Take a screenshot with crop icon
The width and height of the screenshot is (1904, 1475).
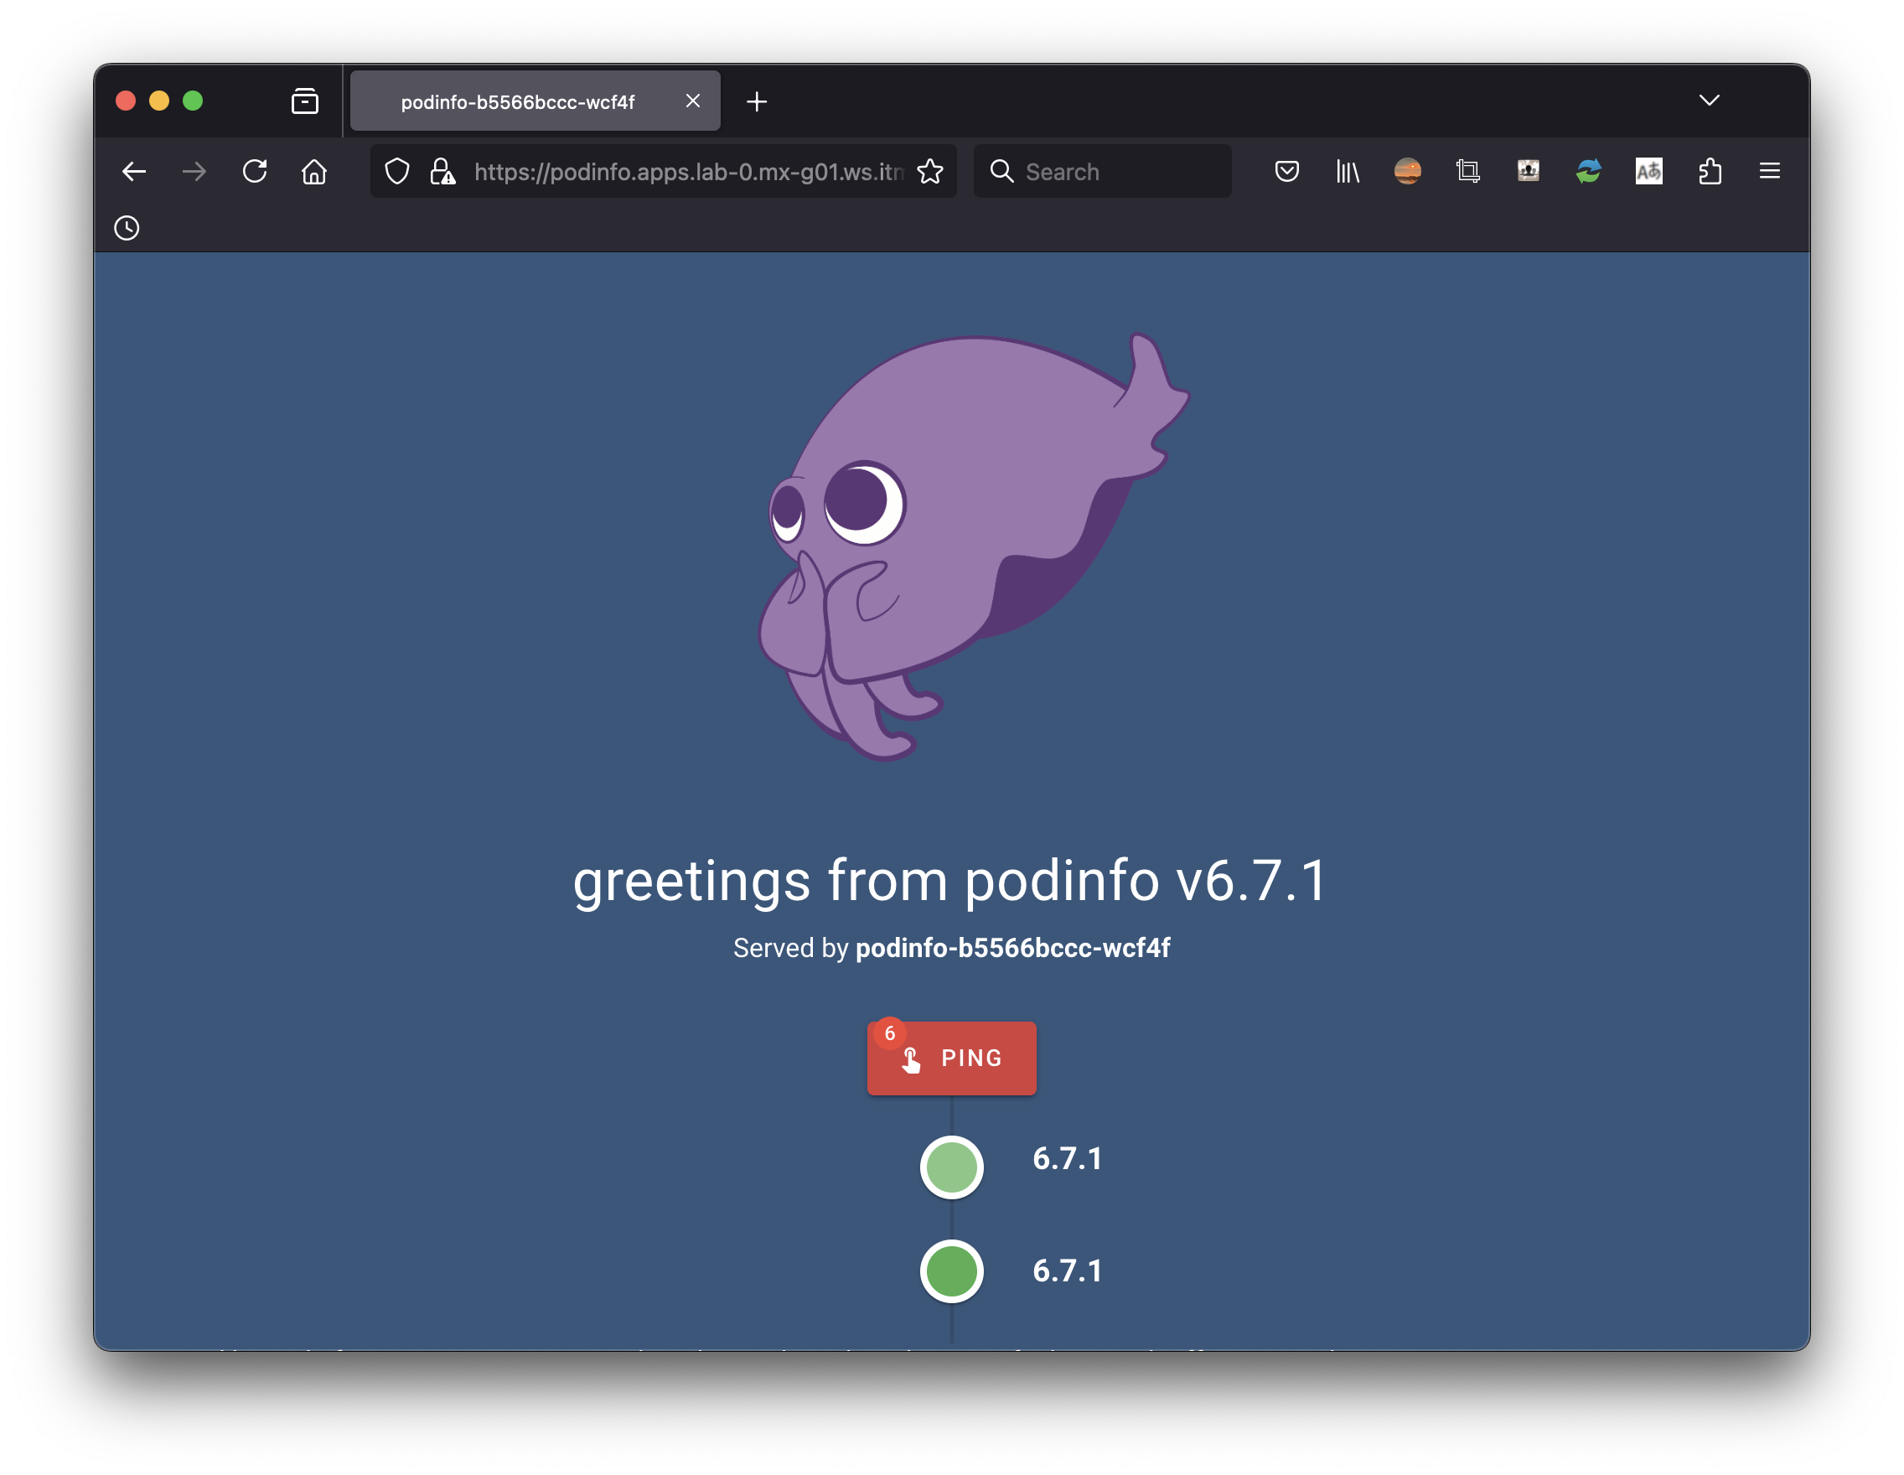point(1468,172)
